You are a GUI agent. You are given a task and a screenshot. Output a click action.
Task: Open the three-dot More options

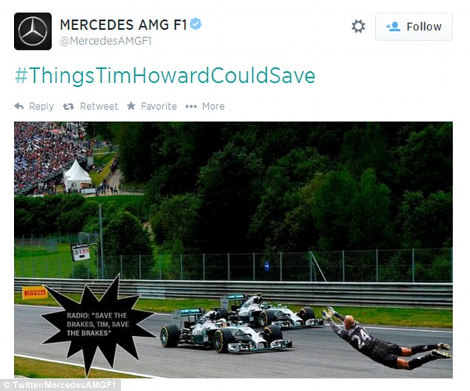pyautogui.click(x=191, y=107)
